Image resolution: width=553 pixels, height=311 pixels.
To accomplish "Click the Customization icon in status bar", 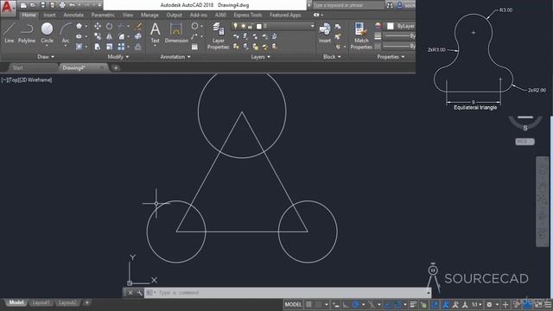I will 548,304.
